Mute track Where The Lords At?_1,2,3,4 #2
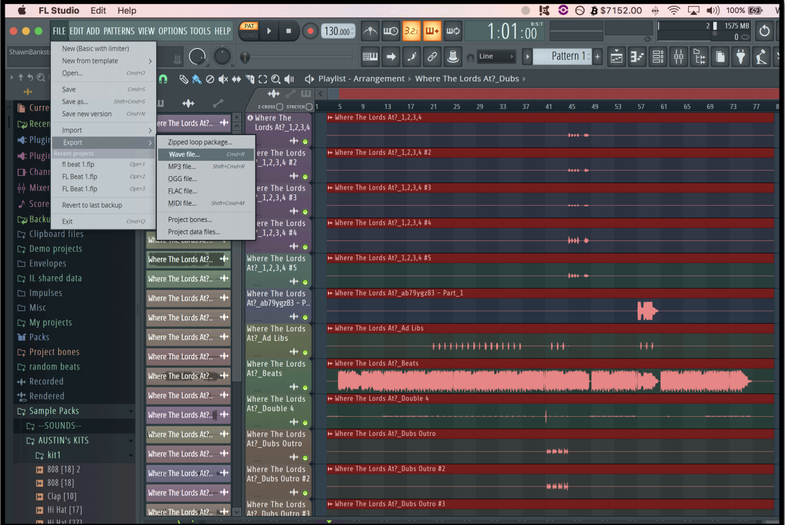Image resolution: width=785 pixels, height=525 pixels. pyautogui.click(x=305, y=177)
